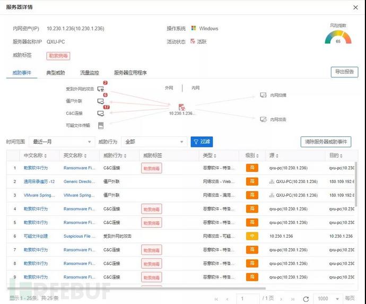The image size is (366, 304).
Task: Click the page number input field
Action: 247,299
